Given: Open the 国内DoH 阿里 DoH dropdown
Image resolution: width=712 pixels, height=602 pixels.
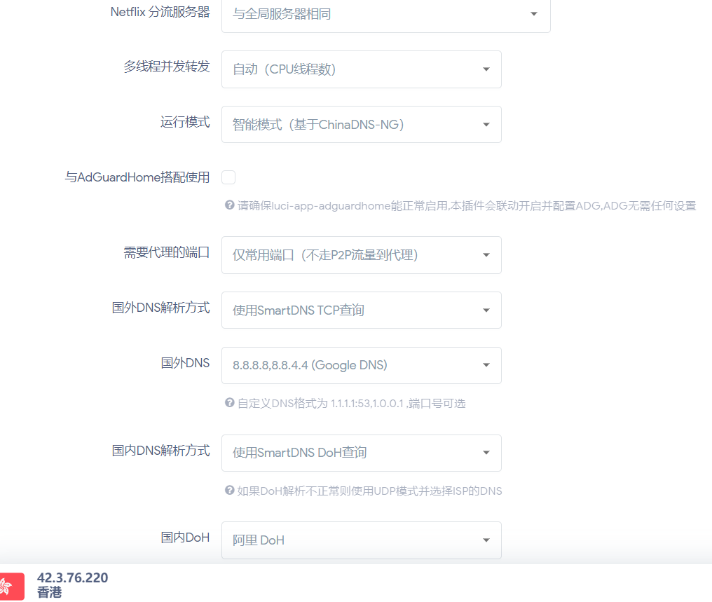Looking at the screenshot, I should tap(362, 540).
